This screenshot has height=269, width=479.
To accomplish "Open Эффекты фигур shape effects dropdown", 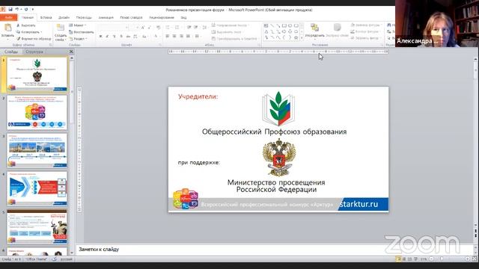I will pyautogui.click(x=365, y=38).
